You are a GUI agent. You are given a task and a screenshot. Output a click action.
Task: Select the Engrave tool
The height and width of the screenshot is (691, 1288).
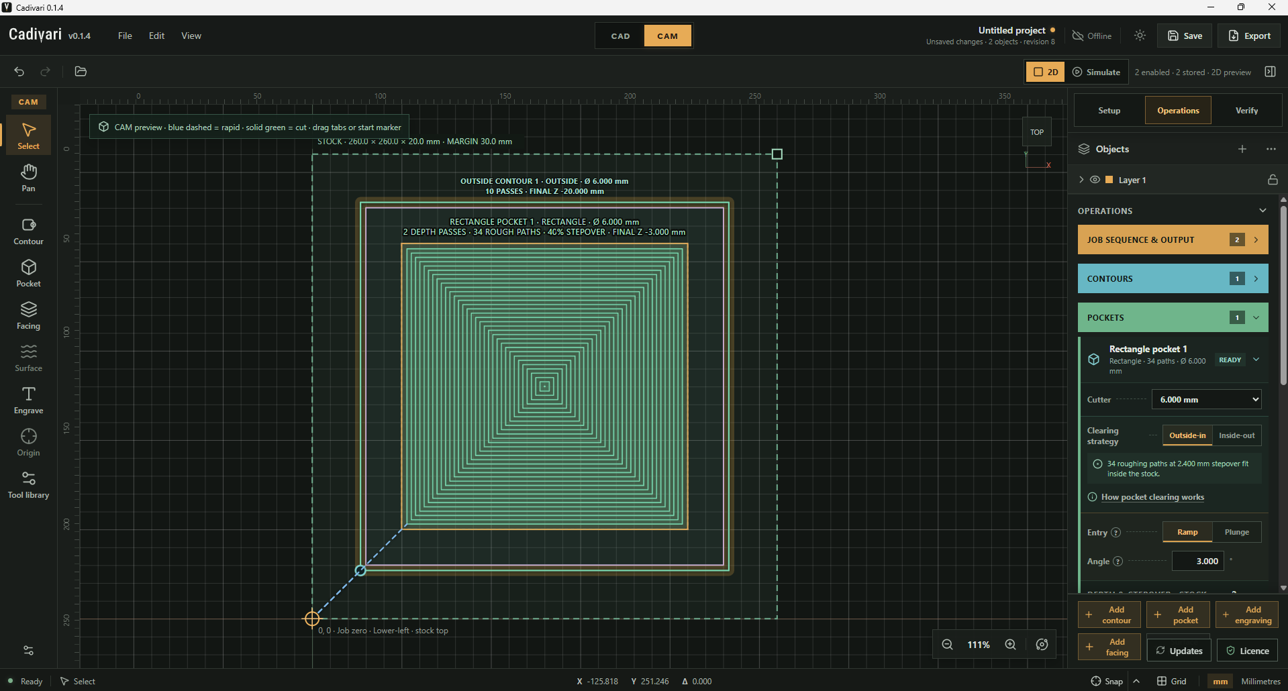pos(28,401)
